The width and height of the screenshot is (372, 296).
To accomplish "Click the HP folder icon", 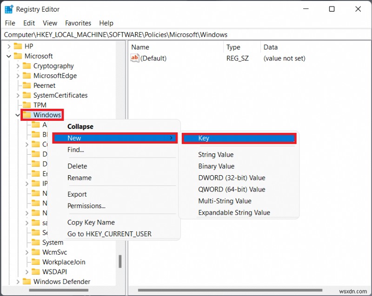I will pos(18,46).
